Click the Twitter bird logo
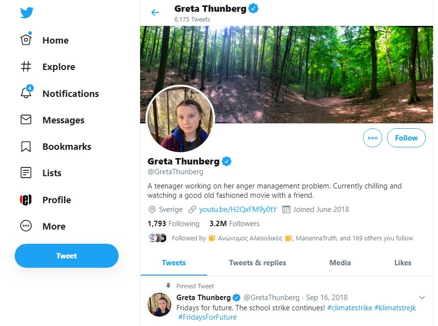438x326 pixels. coord(26,13)
